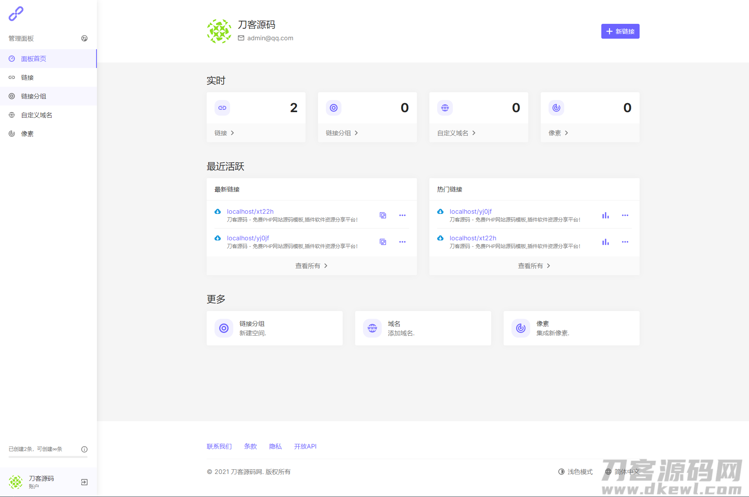The width and height of the screenshot is (749, 497).
Task: Expand 查看所有 under 最新链接
Action: [x=311, y=266]
